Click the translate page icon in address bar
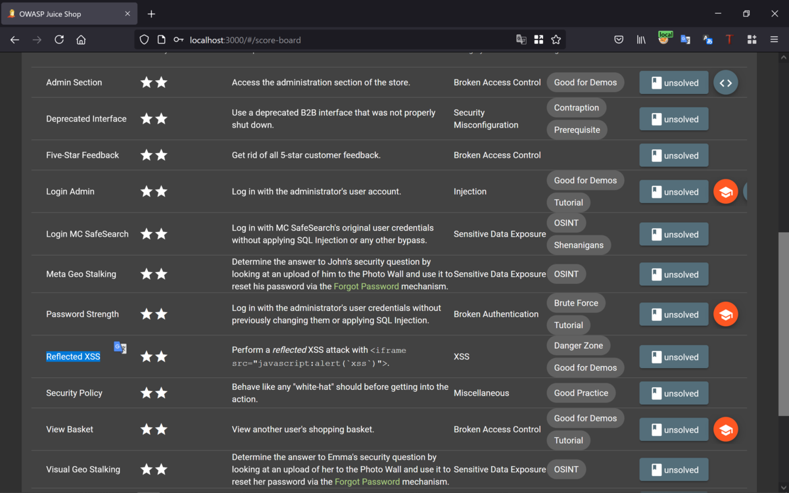 (x=521, y=39)
